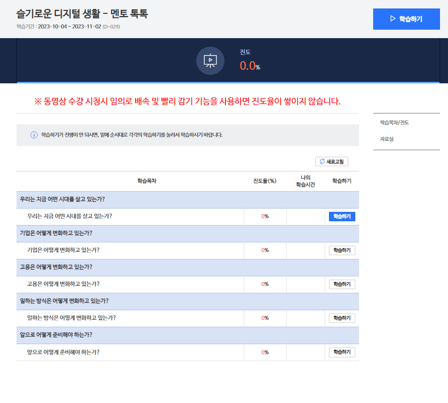Start 학습하기 for 고용은 어떻게 변화하고 있는가?
This screenshot has height=403, width=448.
click(x=342, y=284)
